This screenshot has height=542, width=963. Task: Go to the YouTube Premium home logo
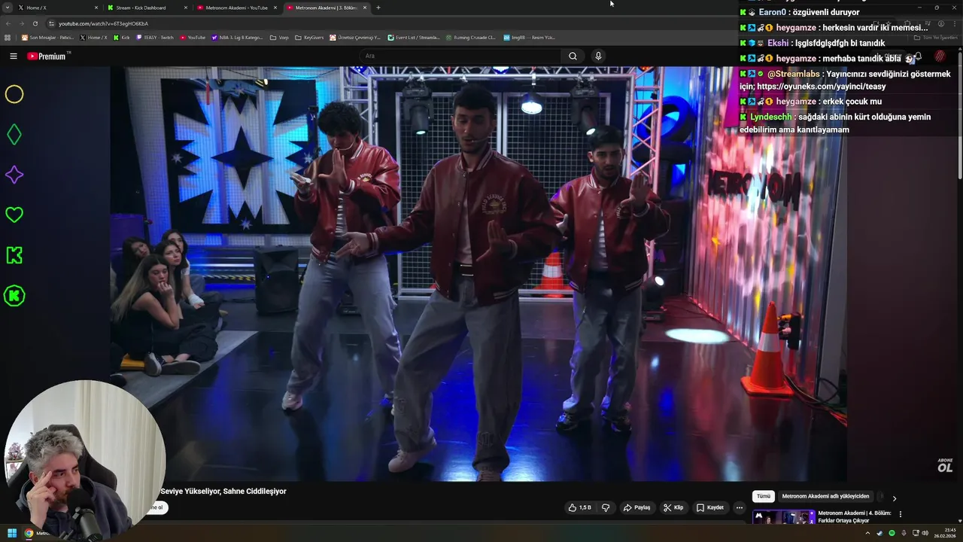click(x=47, y=56)
